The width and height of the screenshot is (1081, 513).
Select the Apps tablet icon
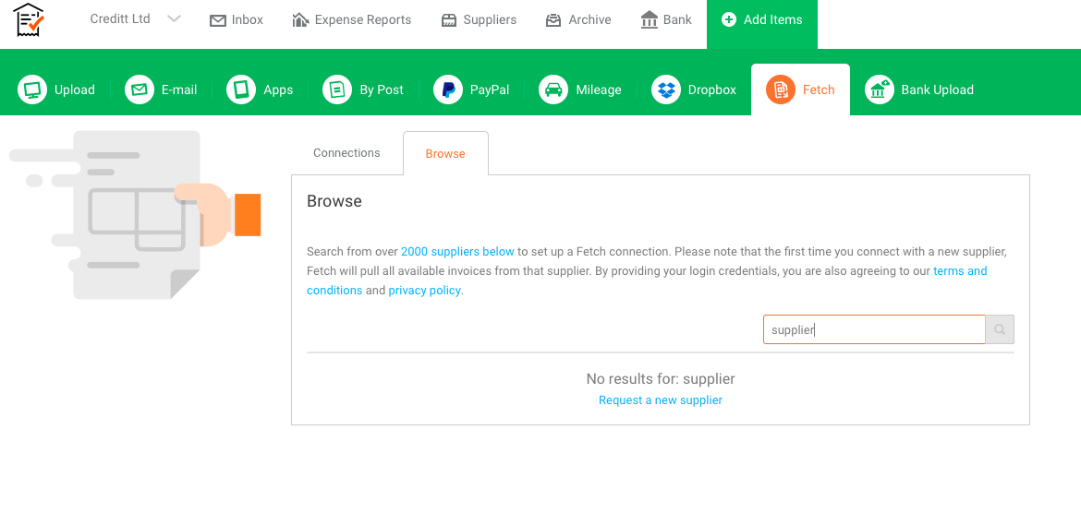[x=241, y=89]
